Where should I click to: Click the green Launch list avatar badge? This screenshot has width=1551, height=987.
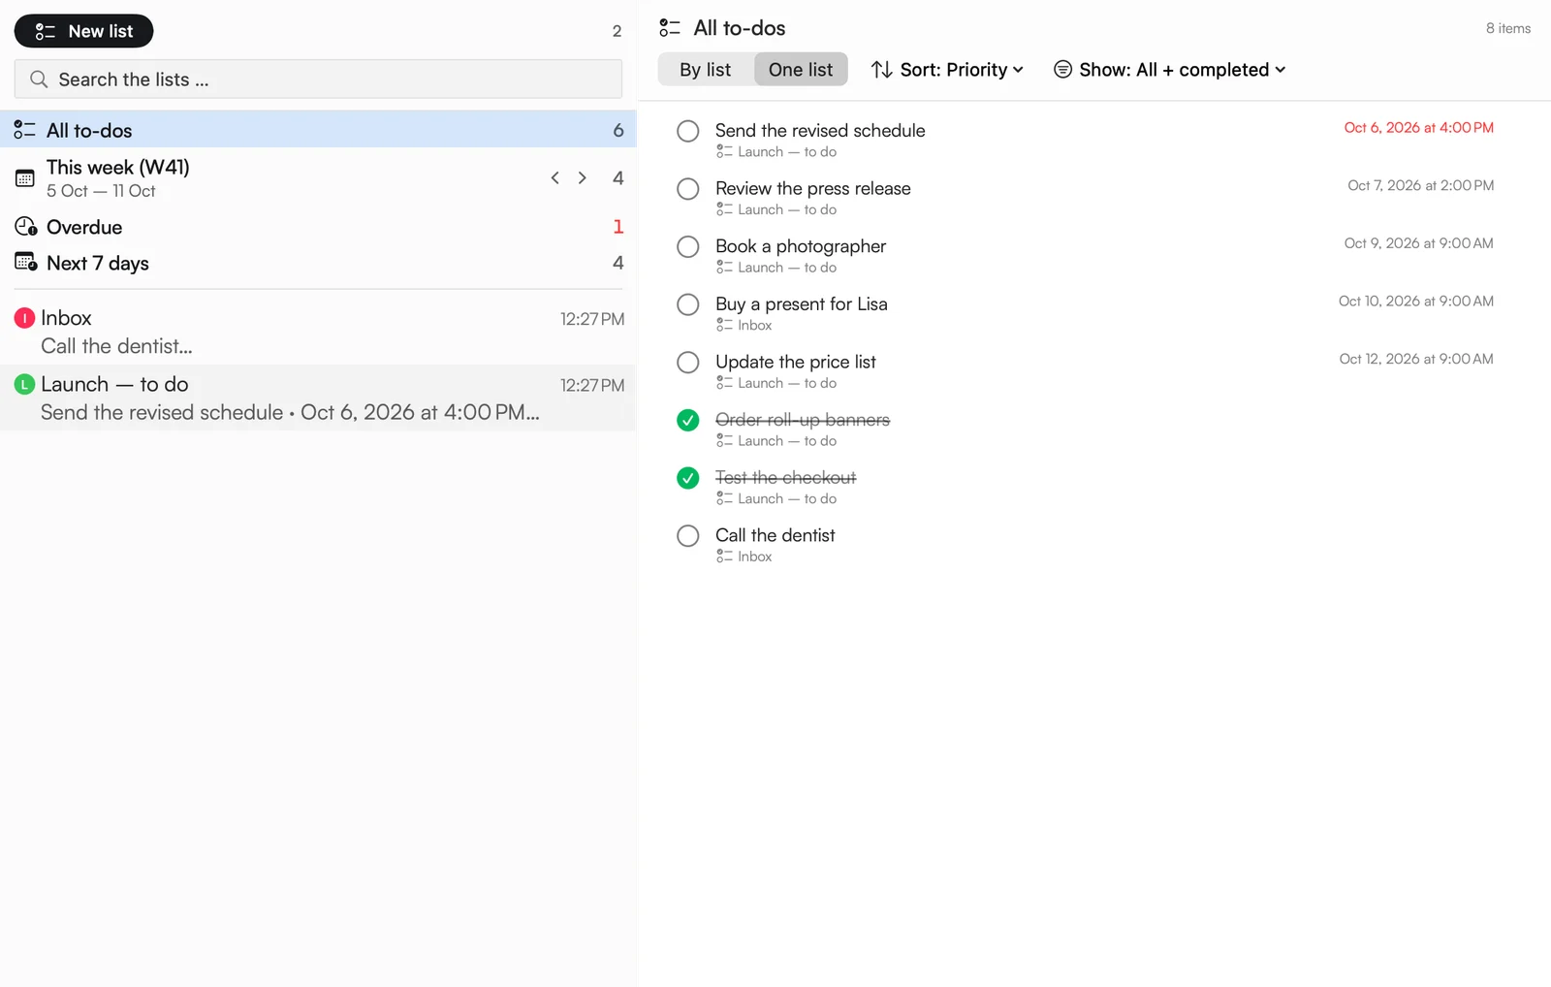(24, 384)
